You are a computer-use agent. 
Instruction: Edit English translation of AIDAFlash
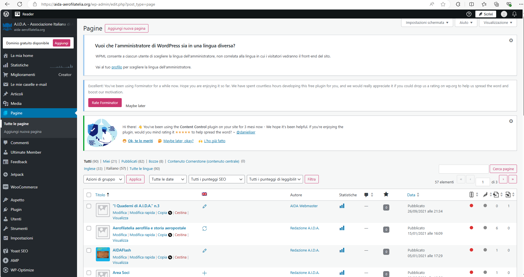(x=205, y=251)
